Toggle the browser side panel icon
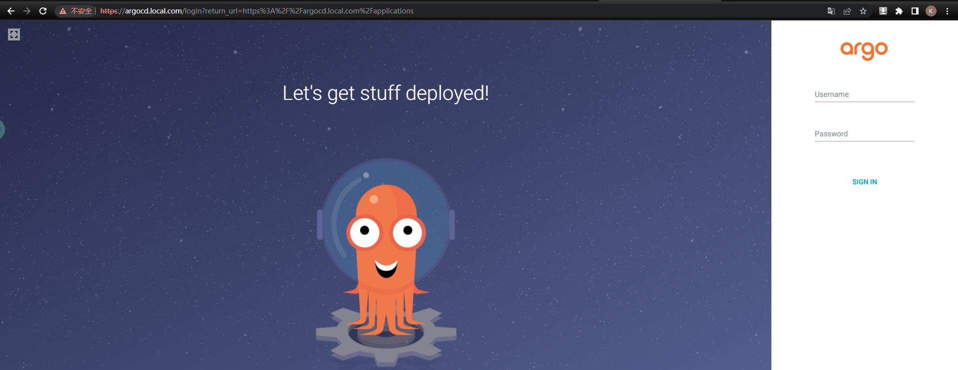 (x=915, y=11)
